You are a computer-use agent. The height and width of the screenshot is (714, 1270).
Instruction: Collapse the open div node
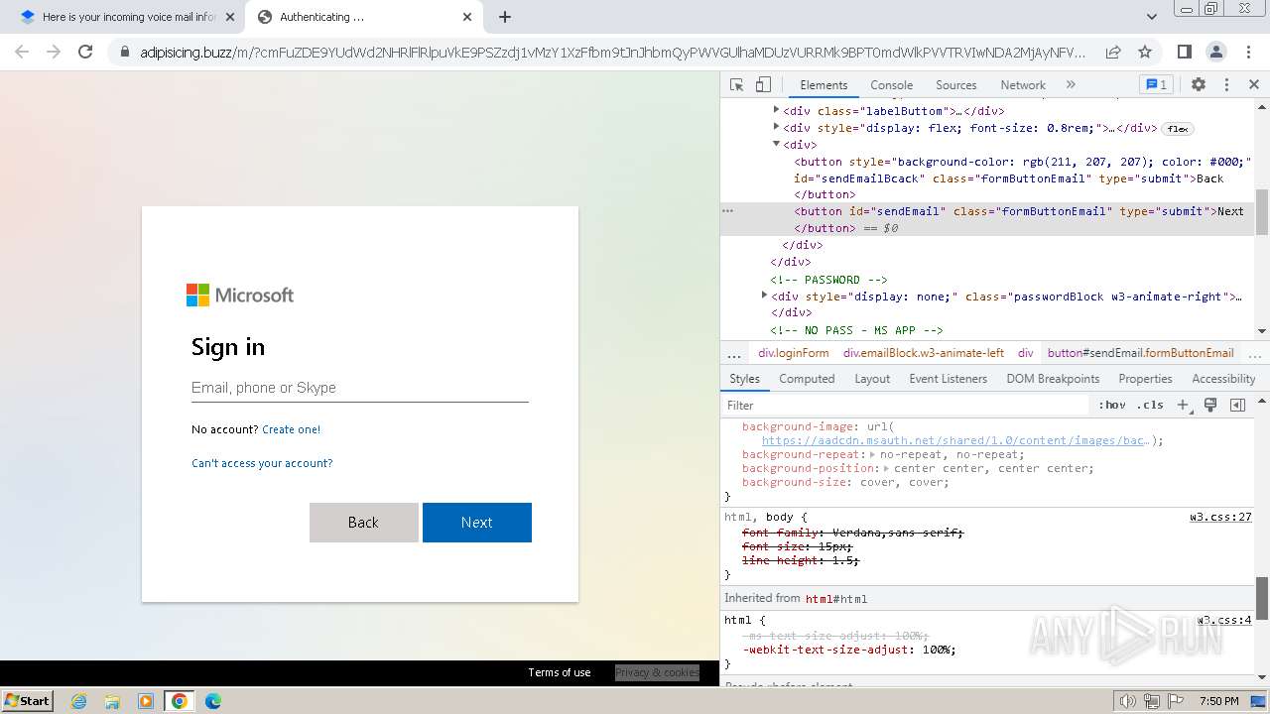(776, 144)
